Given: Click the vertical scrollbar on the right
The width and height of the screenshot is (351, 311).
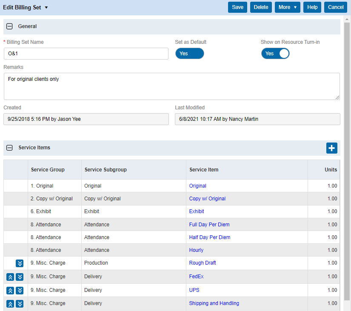Looking at the screenshot, I should pos(347,162).
